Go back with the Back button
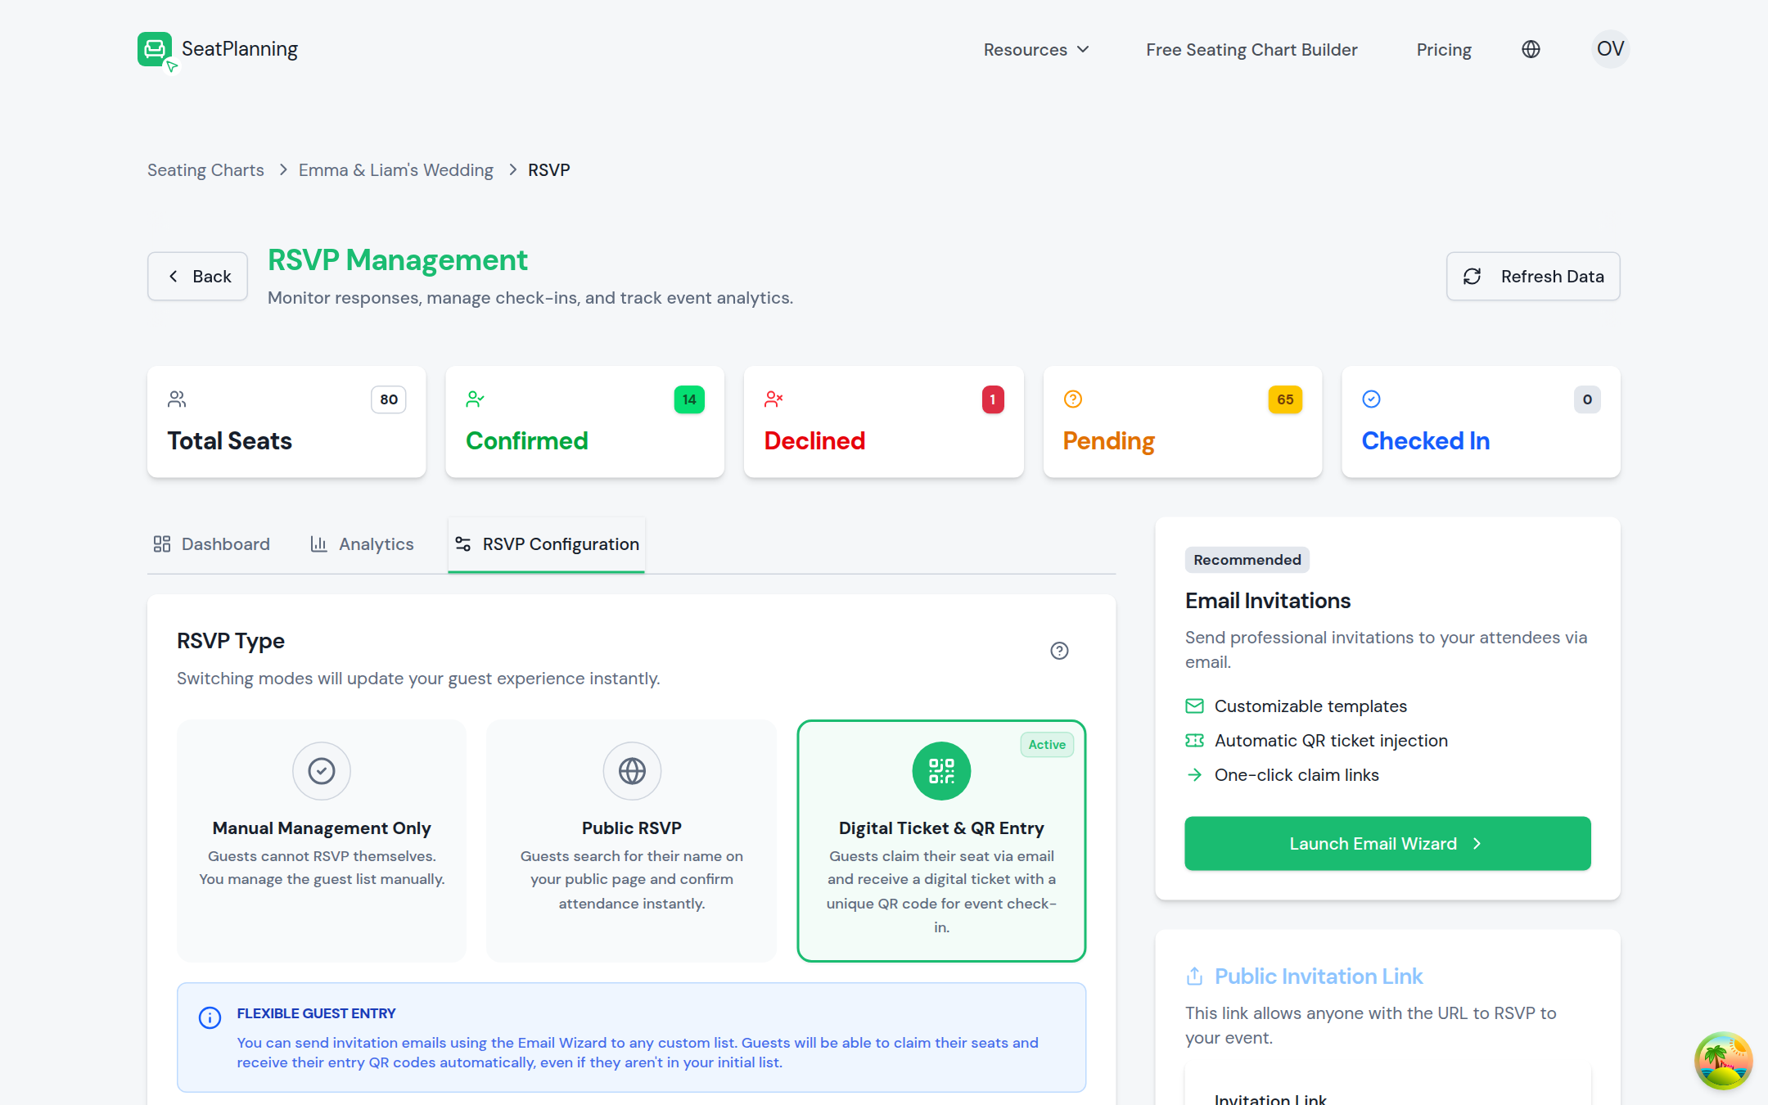Viewport: 1768px width, 1105px height. click(x=197, y=277)
